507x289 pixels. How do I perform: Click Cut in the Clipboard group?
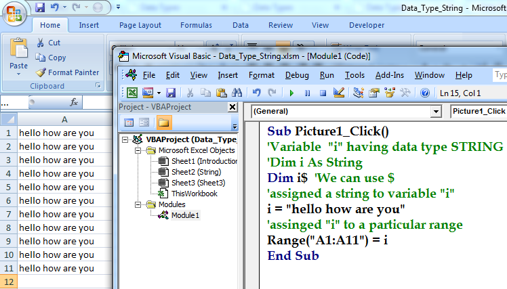pos(48,43)
